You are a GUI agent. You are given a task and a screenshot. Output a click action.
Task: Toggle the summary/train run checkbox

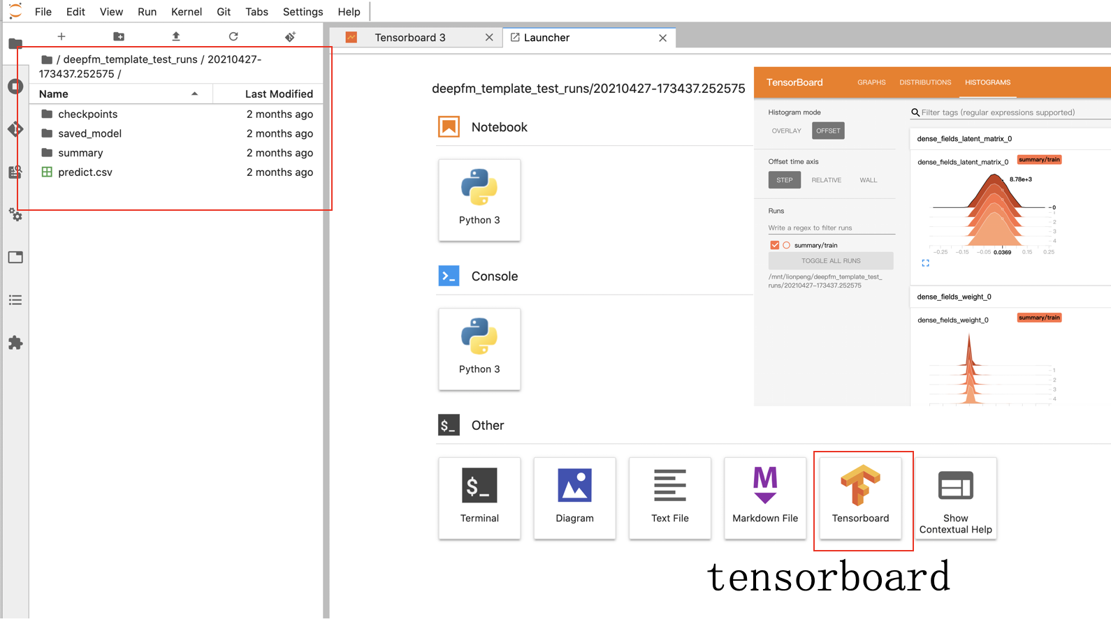pyautogui.click(x=774, y=245)
